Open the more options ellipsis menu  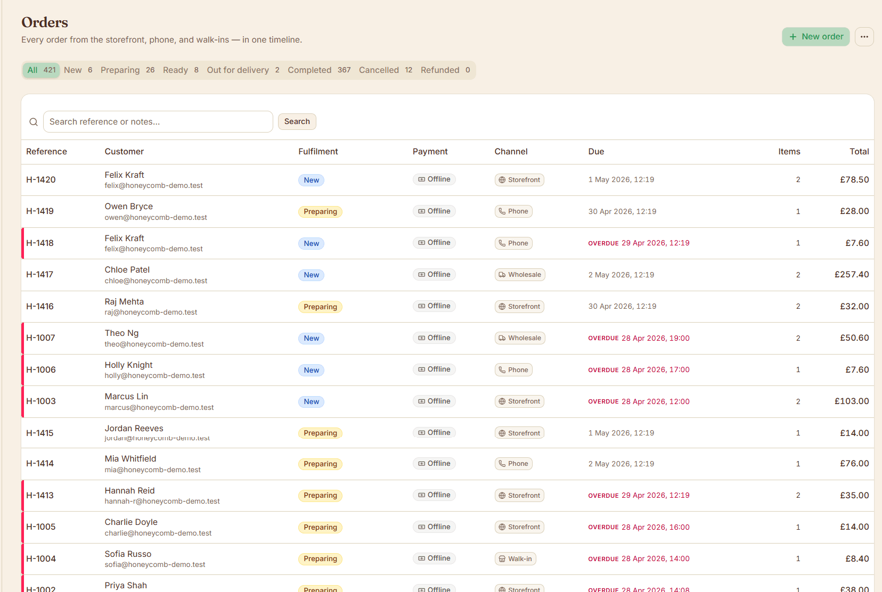click(x=864, y=37)
